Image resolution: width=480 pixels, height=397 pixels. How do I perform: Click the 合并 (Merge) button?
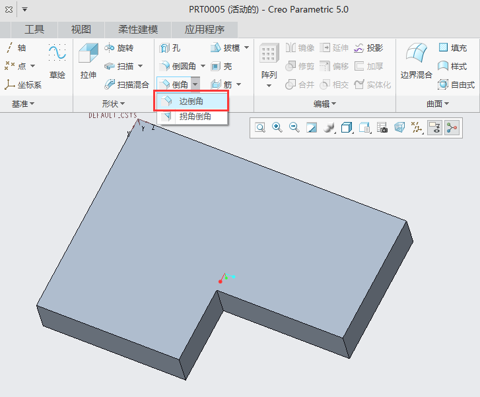pyautogui.click(x=300, y=84)
